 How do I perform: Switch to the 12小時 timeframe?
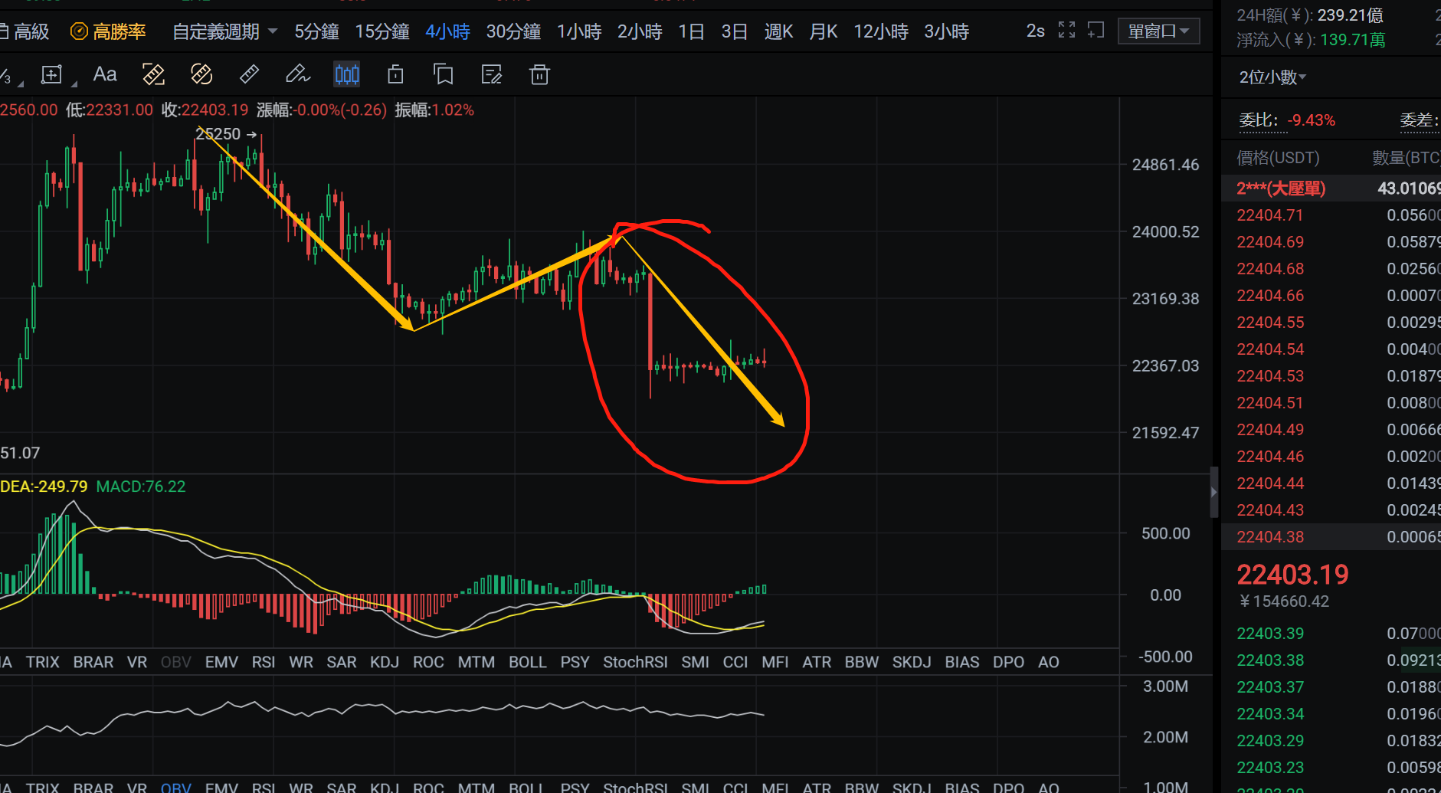881,31
